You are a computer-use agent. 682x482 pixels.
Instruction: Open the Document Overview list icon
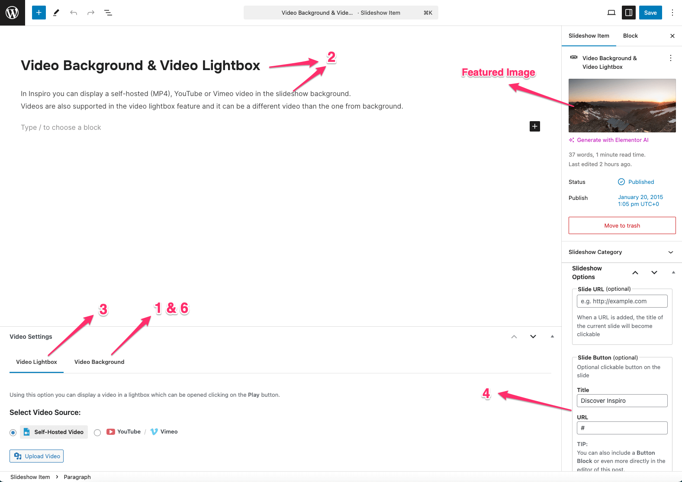[x=108, y=13]
